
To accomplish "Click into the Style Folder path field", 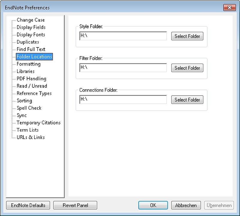I will click(x=123, y=36).
